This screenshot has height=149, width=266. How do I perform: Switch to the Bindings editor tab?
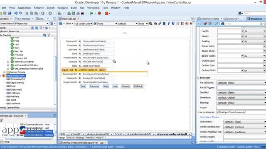(80, 138)
